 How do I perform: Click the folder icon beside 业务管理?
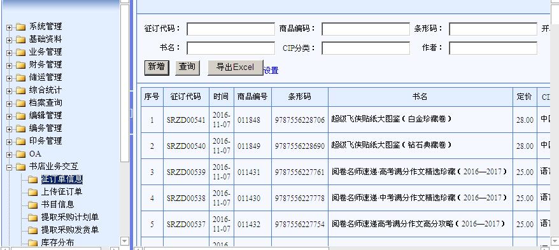pyautogui.click(x=20, y=53)
